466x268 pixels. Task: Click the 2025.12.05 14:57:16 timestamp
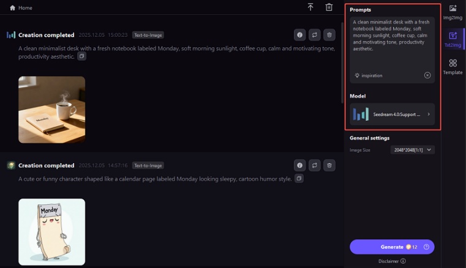[x=103, y=166]
